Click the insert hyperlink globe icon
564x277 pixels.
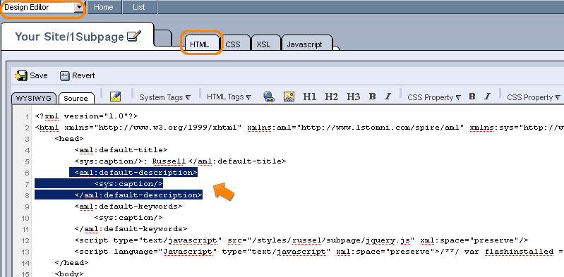click(x=269, y=97)
